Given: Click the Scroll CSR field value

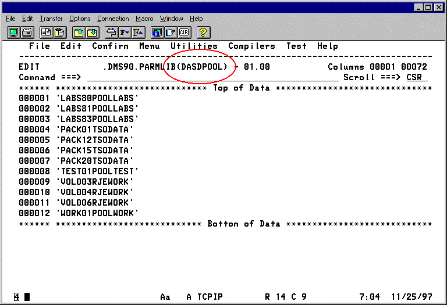Looking at the screenshot, I should (417, 77).
